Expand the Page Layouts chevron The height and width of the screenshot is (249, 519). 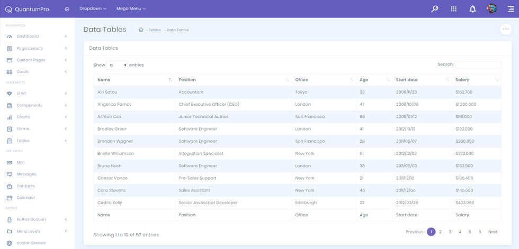(66, 48)
